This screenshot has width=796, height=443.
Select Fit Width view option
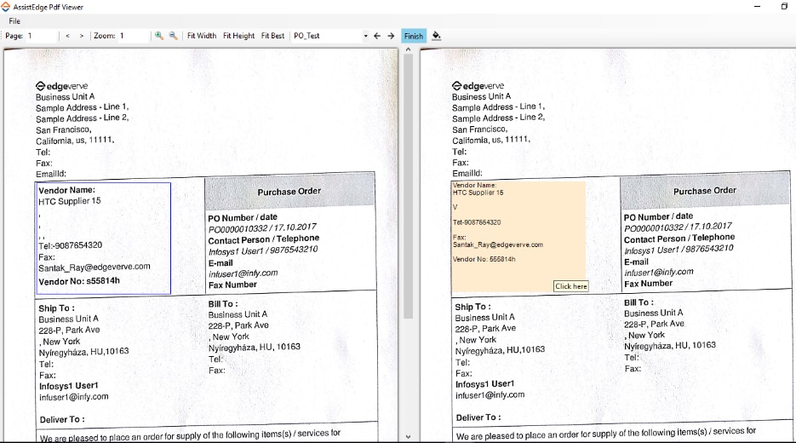(x=202, y=36)
